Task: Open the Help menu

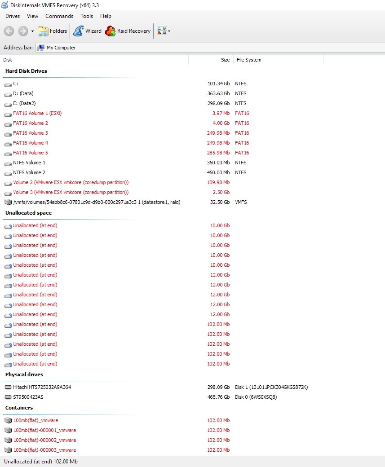Action: click(x=106, y=16)
